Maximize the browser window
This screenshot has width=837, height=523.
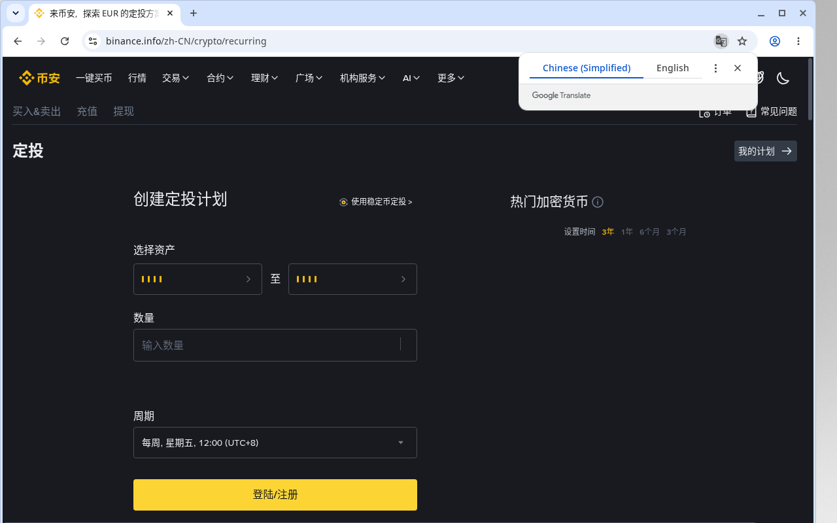coord(782,13)
